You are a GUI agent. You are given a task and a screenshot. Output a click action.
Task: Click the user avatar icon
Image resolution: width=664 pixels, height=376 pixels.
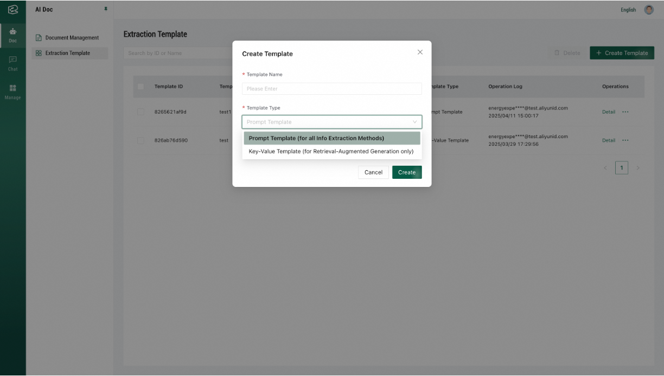pos(649,10)
